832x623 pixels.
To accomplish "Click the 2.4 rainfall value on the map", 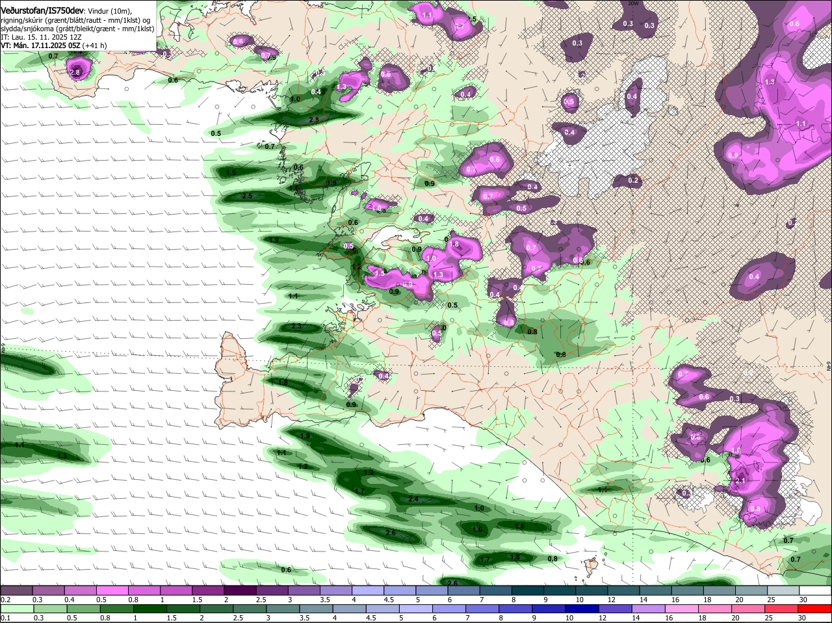I will pos(413,499).
